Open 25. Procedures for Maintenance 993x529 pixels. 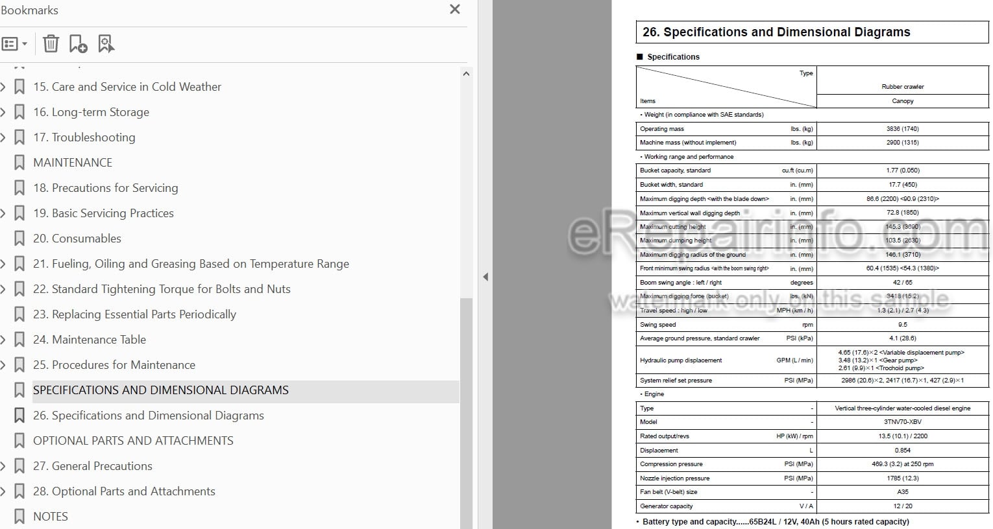click(114, 365)
